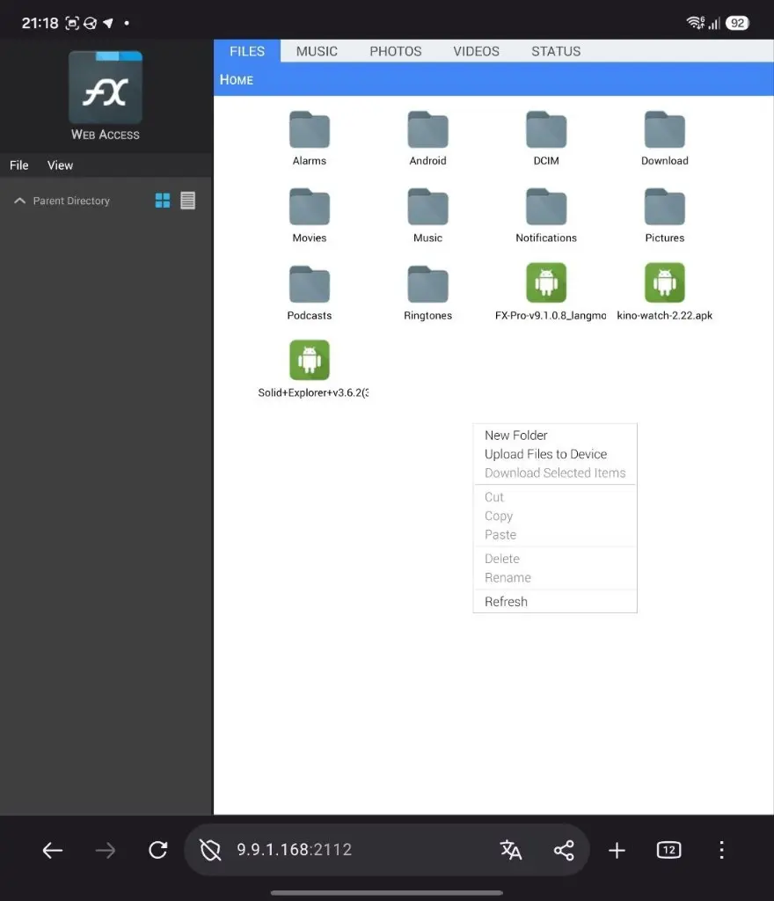Image resolution: width=774 pixels, height=901 pixels.
Task: Tap the tracking protection shield icon
Action: [210, 850]
